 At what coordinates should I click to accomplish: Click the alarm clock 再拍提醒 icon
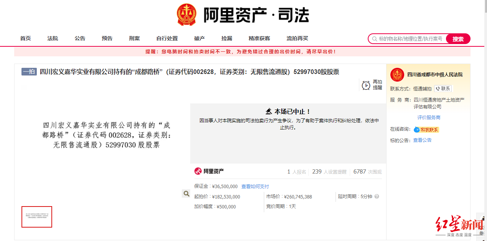(x=366, y=85)
